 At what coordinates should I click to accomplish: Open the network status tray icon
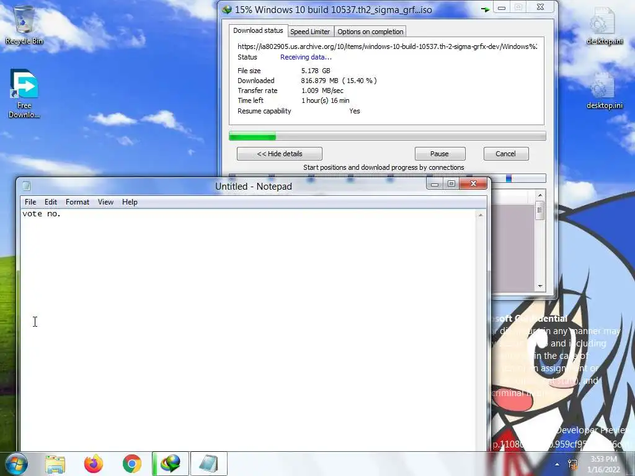coord(572,464)
